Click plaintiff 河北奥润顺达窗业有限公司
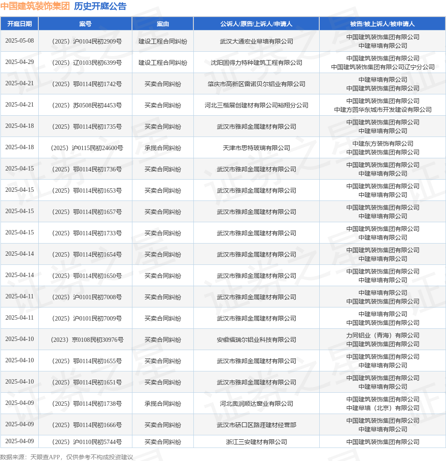Viewport: 446px width, 461px height. (257, 404)
